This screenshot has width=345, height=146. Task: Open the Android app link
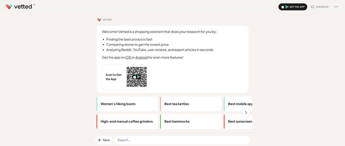coord(141,57)
